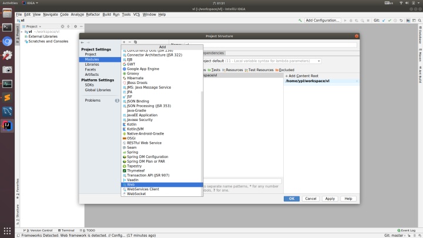Mark as Excluded folder button
Screen dimensions: 423x238
285,70
